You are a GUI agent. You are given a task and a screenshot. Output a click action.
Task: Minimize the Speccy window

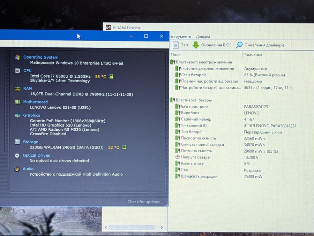click(x=131, y=36)
